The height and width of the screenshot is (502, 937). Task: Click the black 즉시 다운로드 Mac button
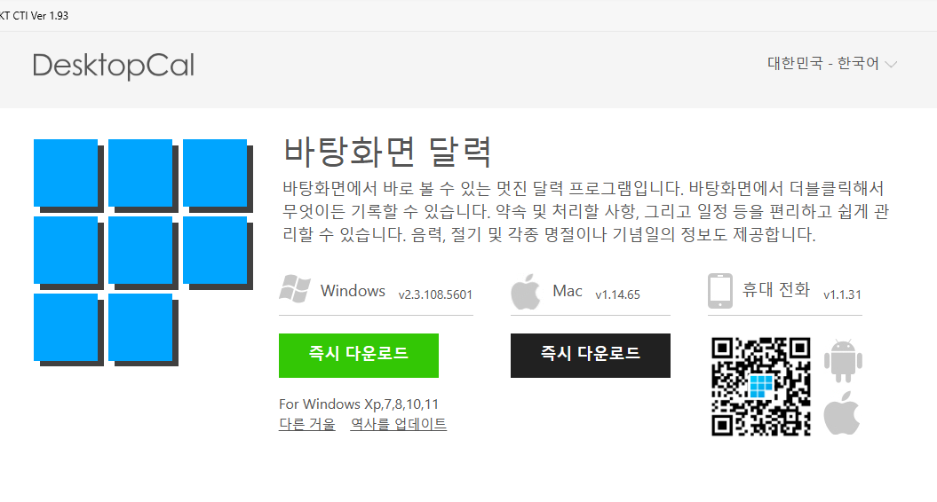click(591, 355)
